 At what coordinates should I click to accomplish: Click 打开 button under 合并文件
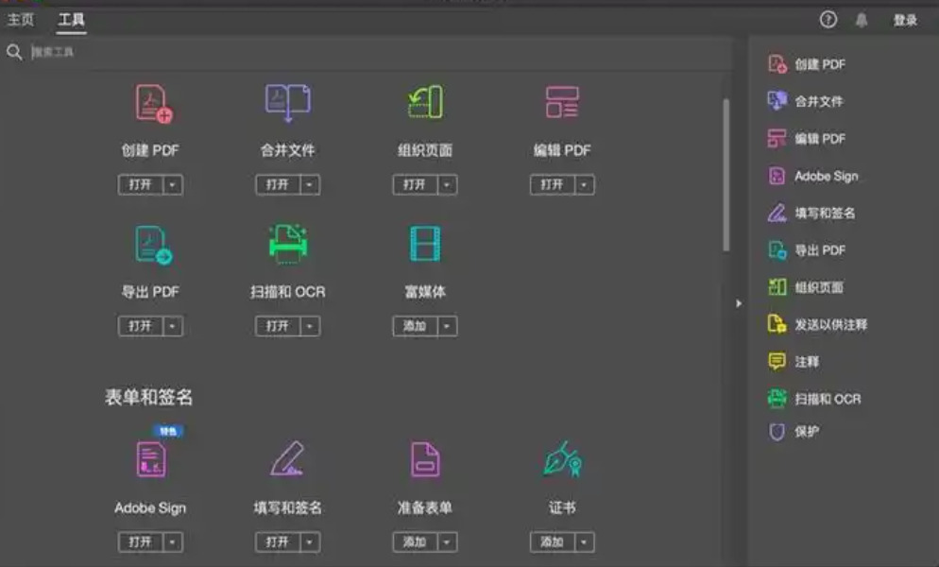(278, 184)
